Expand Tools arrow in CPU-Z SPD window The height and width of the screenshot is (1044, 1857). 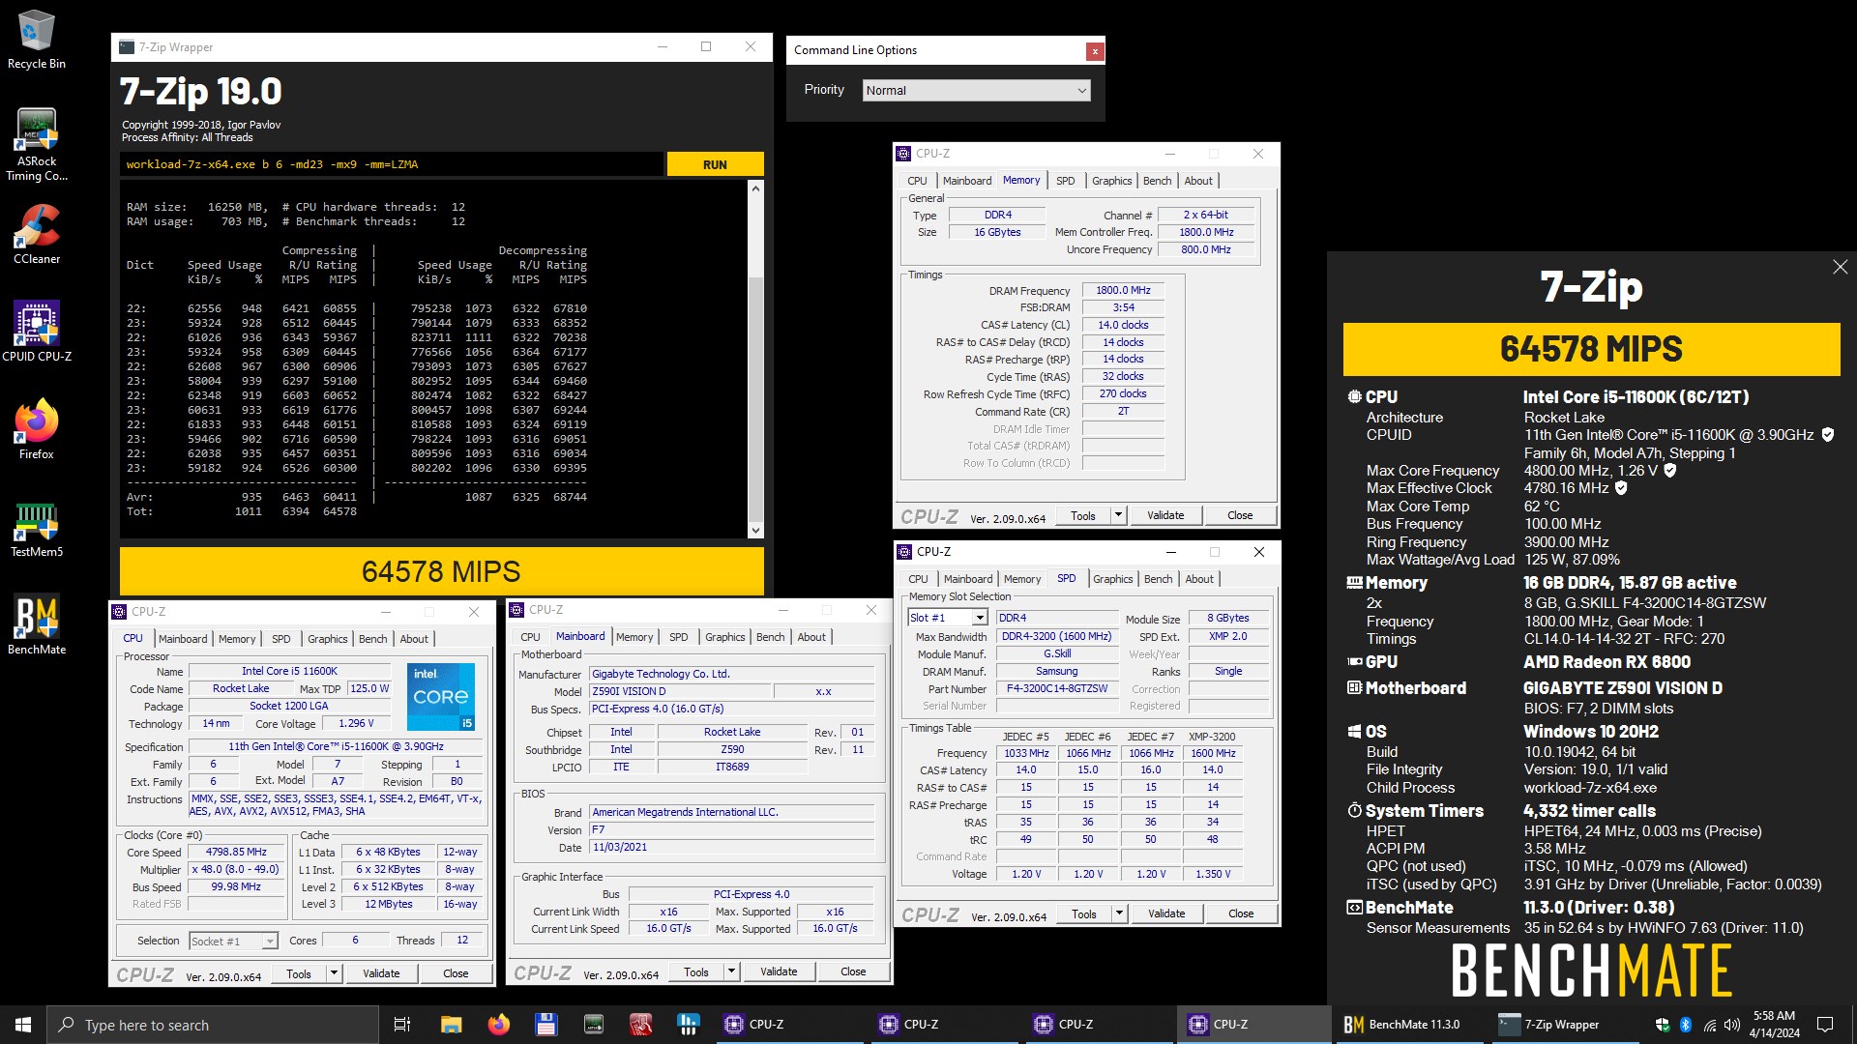(1119, 913)
